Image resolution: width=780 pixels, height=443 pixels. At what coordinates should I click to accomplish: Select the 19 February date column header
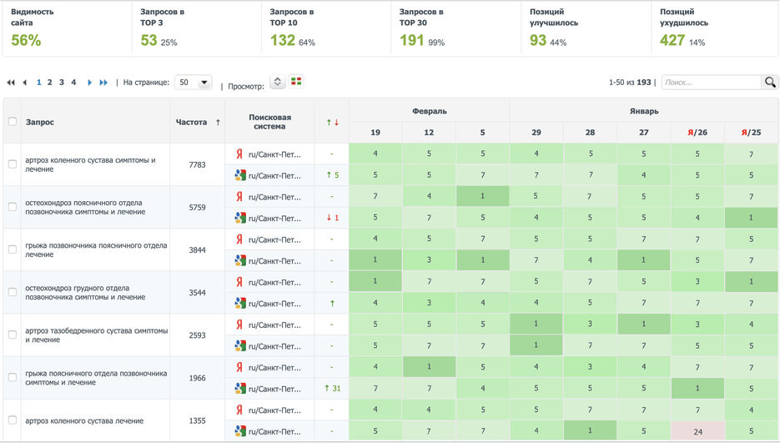point(375,133)
